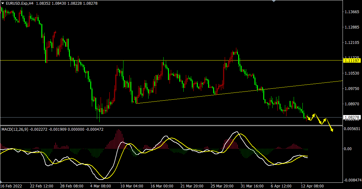Click the 12 Apr 08:00 time label
This screenshot has height=189, width=362.
point(312,186)
